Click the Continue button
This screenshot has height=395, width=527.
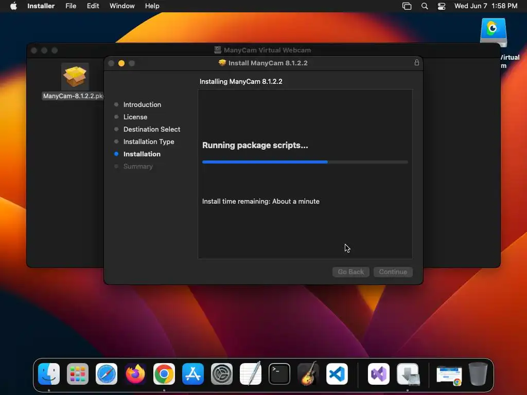[x=393, y=272]
